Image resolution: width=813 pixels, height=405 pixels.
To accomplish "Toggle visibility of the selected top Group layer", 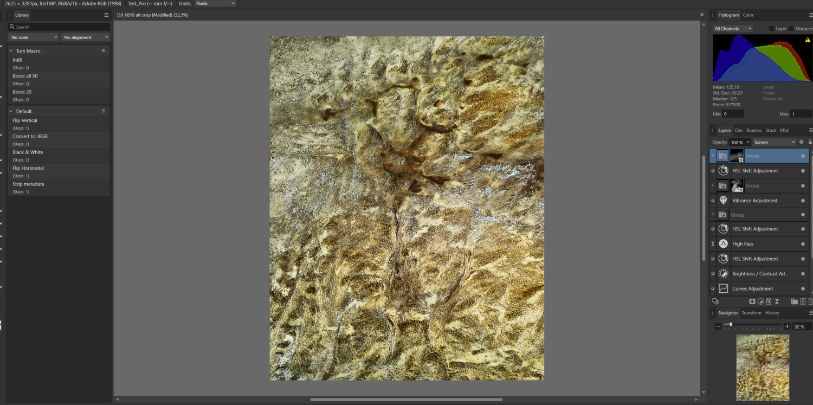I will (x=803, y=156).
